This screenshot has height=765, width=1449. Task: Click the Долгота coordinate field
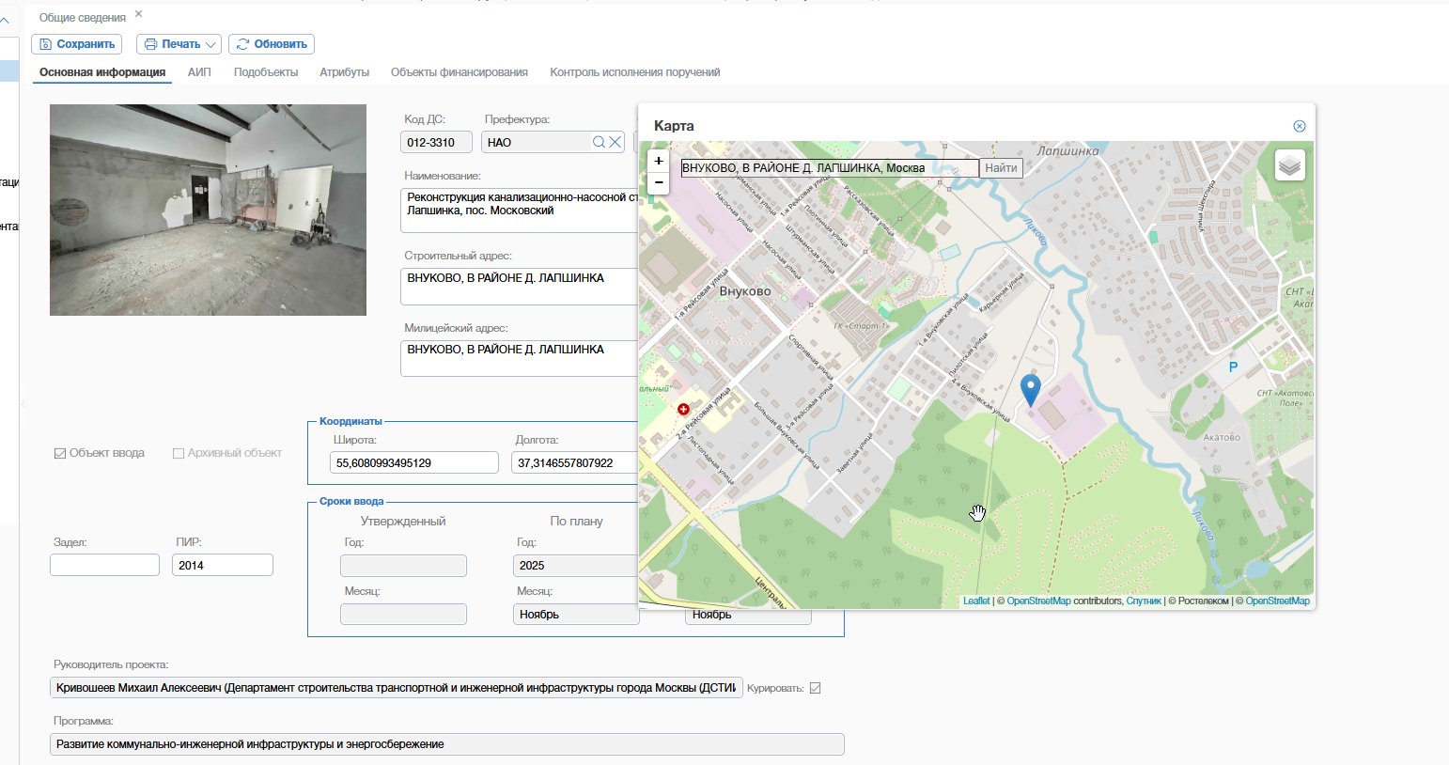click(x=575, y=462)
